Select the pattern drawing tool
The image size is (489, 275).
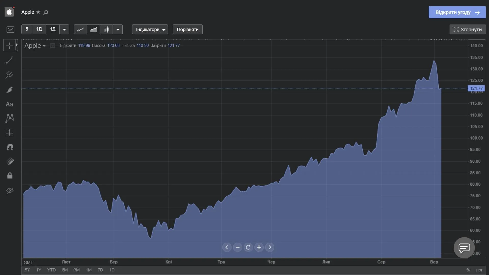click(x=9, y=118)
